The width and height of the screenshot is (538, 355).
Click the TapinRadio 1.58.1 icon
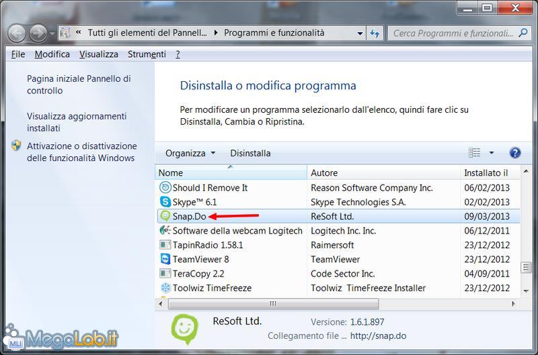click(x=165, y=245)
